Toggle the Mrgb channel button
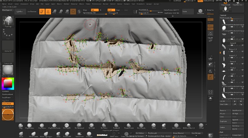Screen dimensions: 248x138 coord(85,10)
